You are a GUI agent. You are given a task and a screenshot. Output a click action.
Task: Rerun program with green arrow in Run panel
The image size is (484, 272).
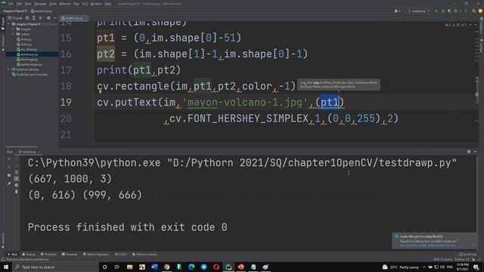click(9, 159)
